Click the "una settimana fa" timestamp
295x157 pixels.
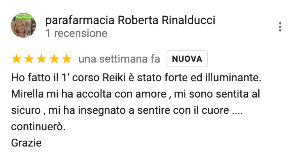point(119,59)
